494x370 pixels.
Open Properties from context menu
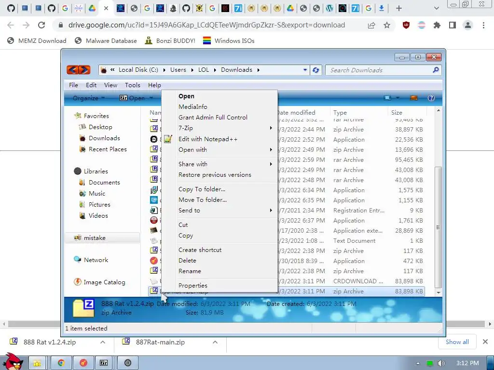tap(193, 285)
